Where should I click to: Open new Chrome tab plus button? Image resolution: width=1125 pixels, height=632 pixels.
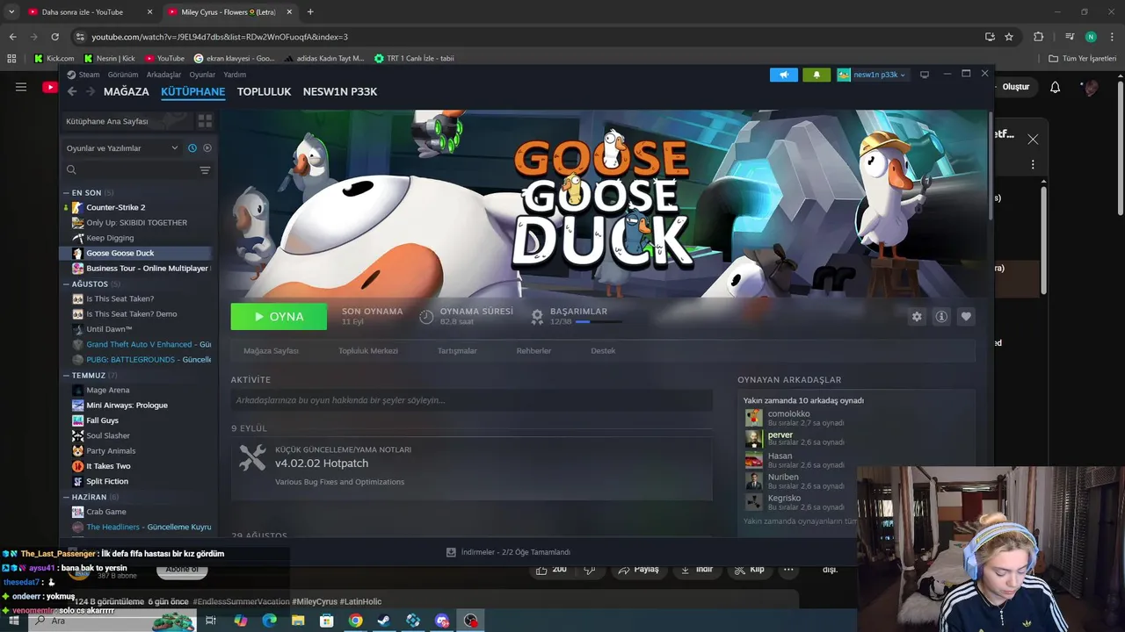click(310, 12)
